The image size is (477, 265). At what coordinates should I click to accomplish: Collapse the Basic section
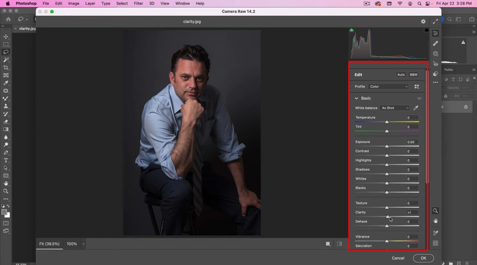pos(357,98)
